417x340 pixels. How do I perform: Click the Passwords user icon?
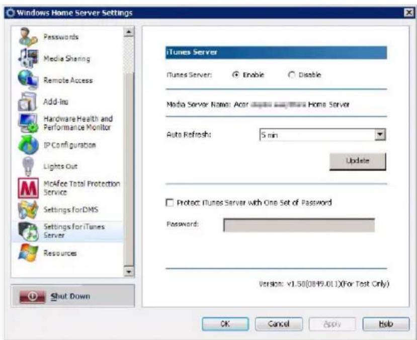28,37
